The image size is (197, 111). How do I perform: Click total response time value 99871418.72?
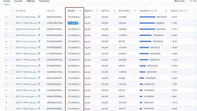coord(162,17)
